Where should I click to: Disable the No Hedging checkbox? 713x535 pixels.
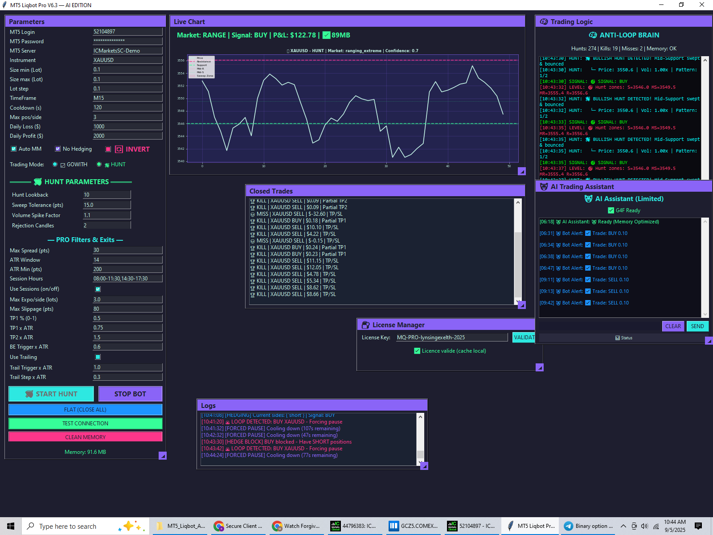(58, 149)
